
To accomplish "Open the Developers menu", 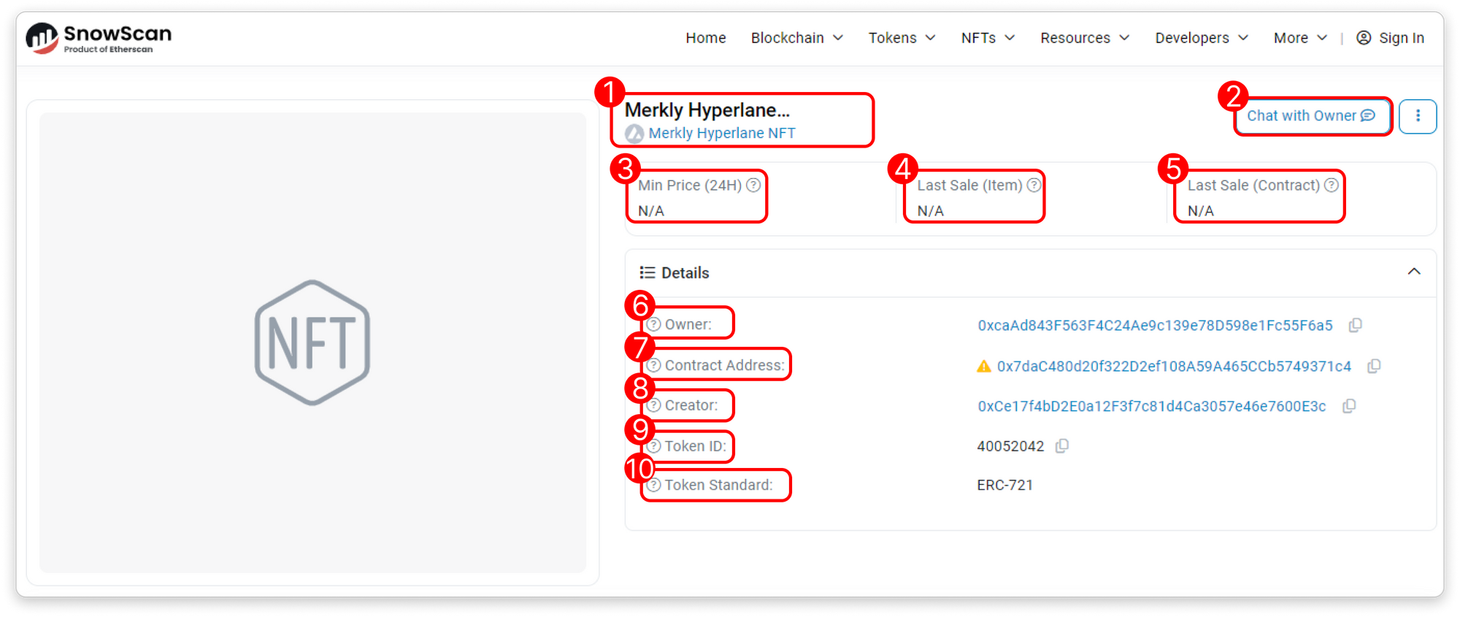I will pos(1201,38).
